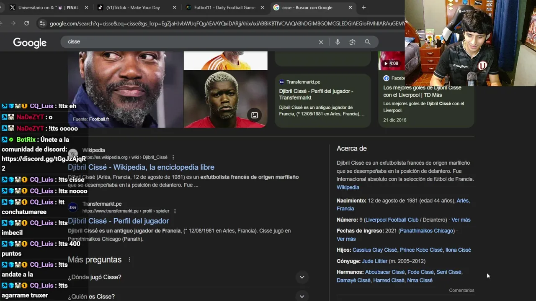
Task: Expand the ¿Quién es Cisse? question
Action: pos(188,296)
